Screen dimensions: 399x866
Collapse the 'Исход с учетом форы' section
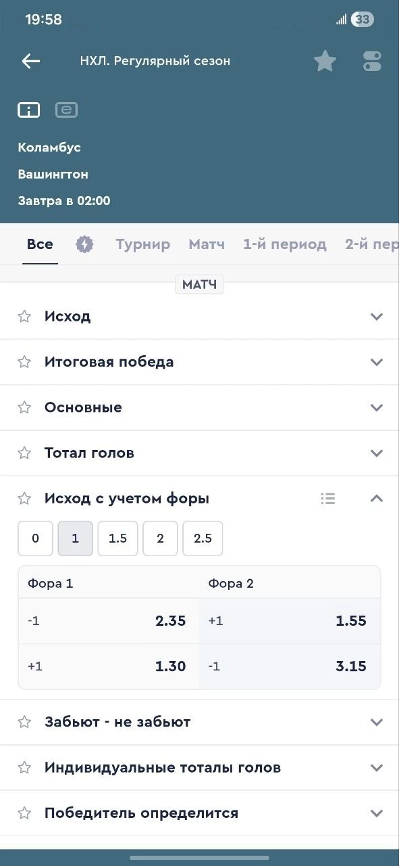coord(376,499)
